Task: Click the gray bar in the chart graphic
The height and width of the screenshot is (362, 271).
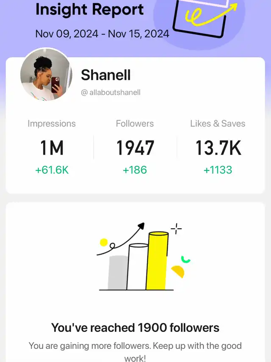Action: click(118, 273)
